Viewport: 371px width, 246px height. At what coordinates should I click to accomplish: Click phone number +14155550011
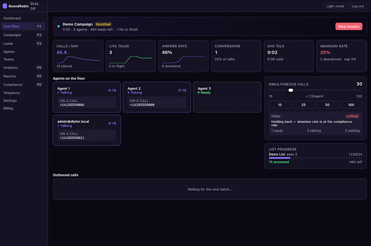tap(72, 138)
